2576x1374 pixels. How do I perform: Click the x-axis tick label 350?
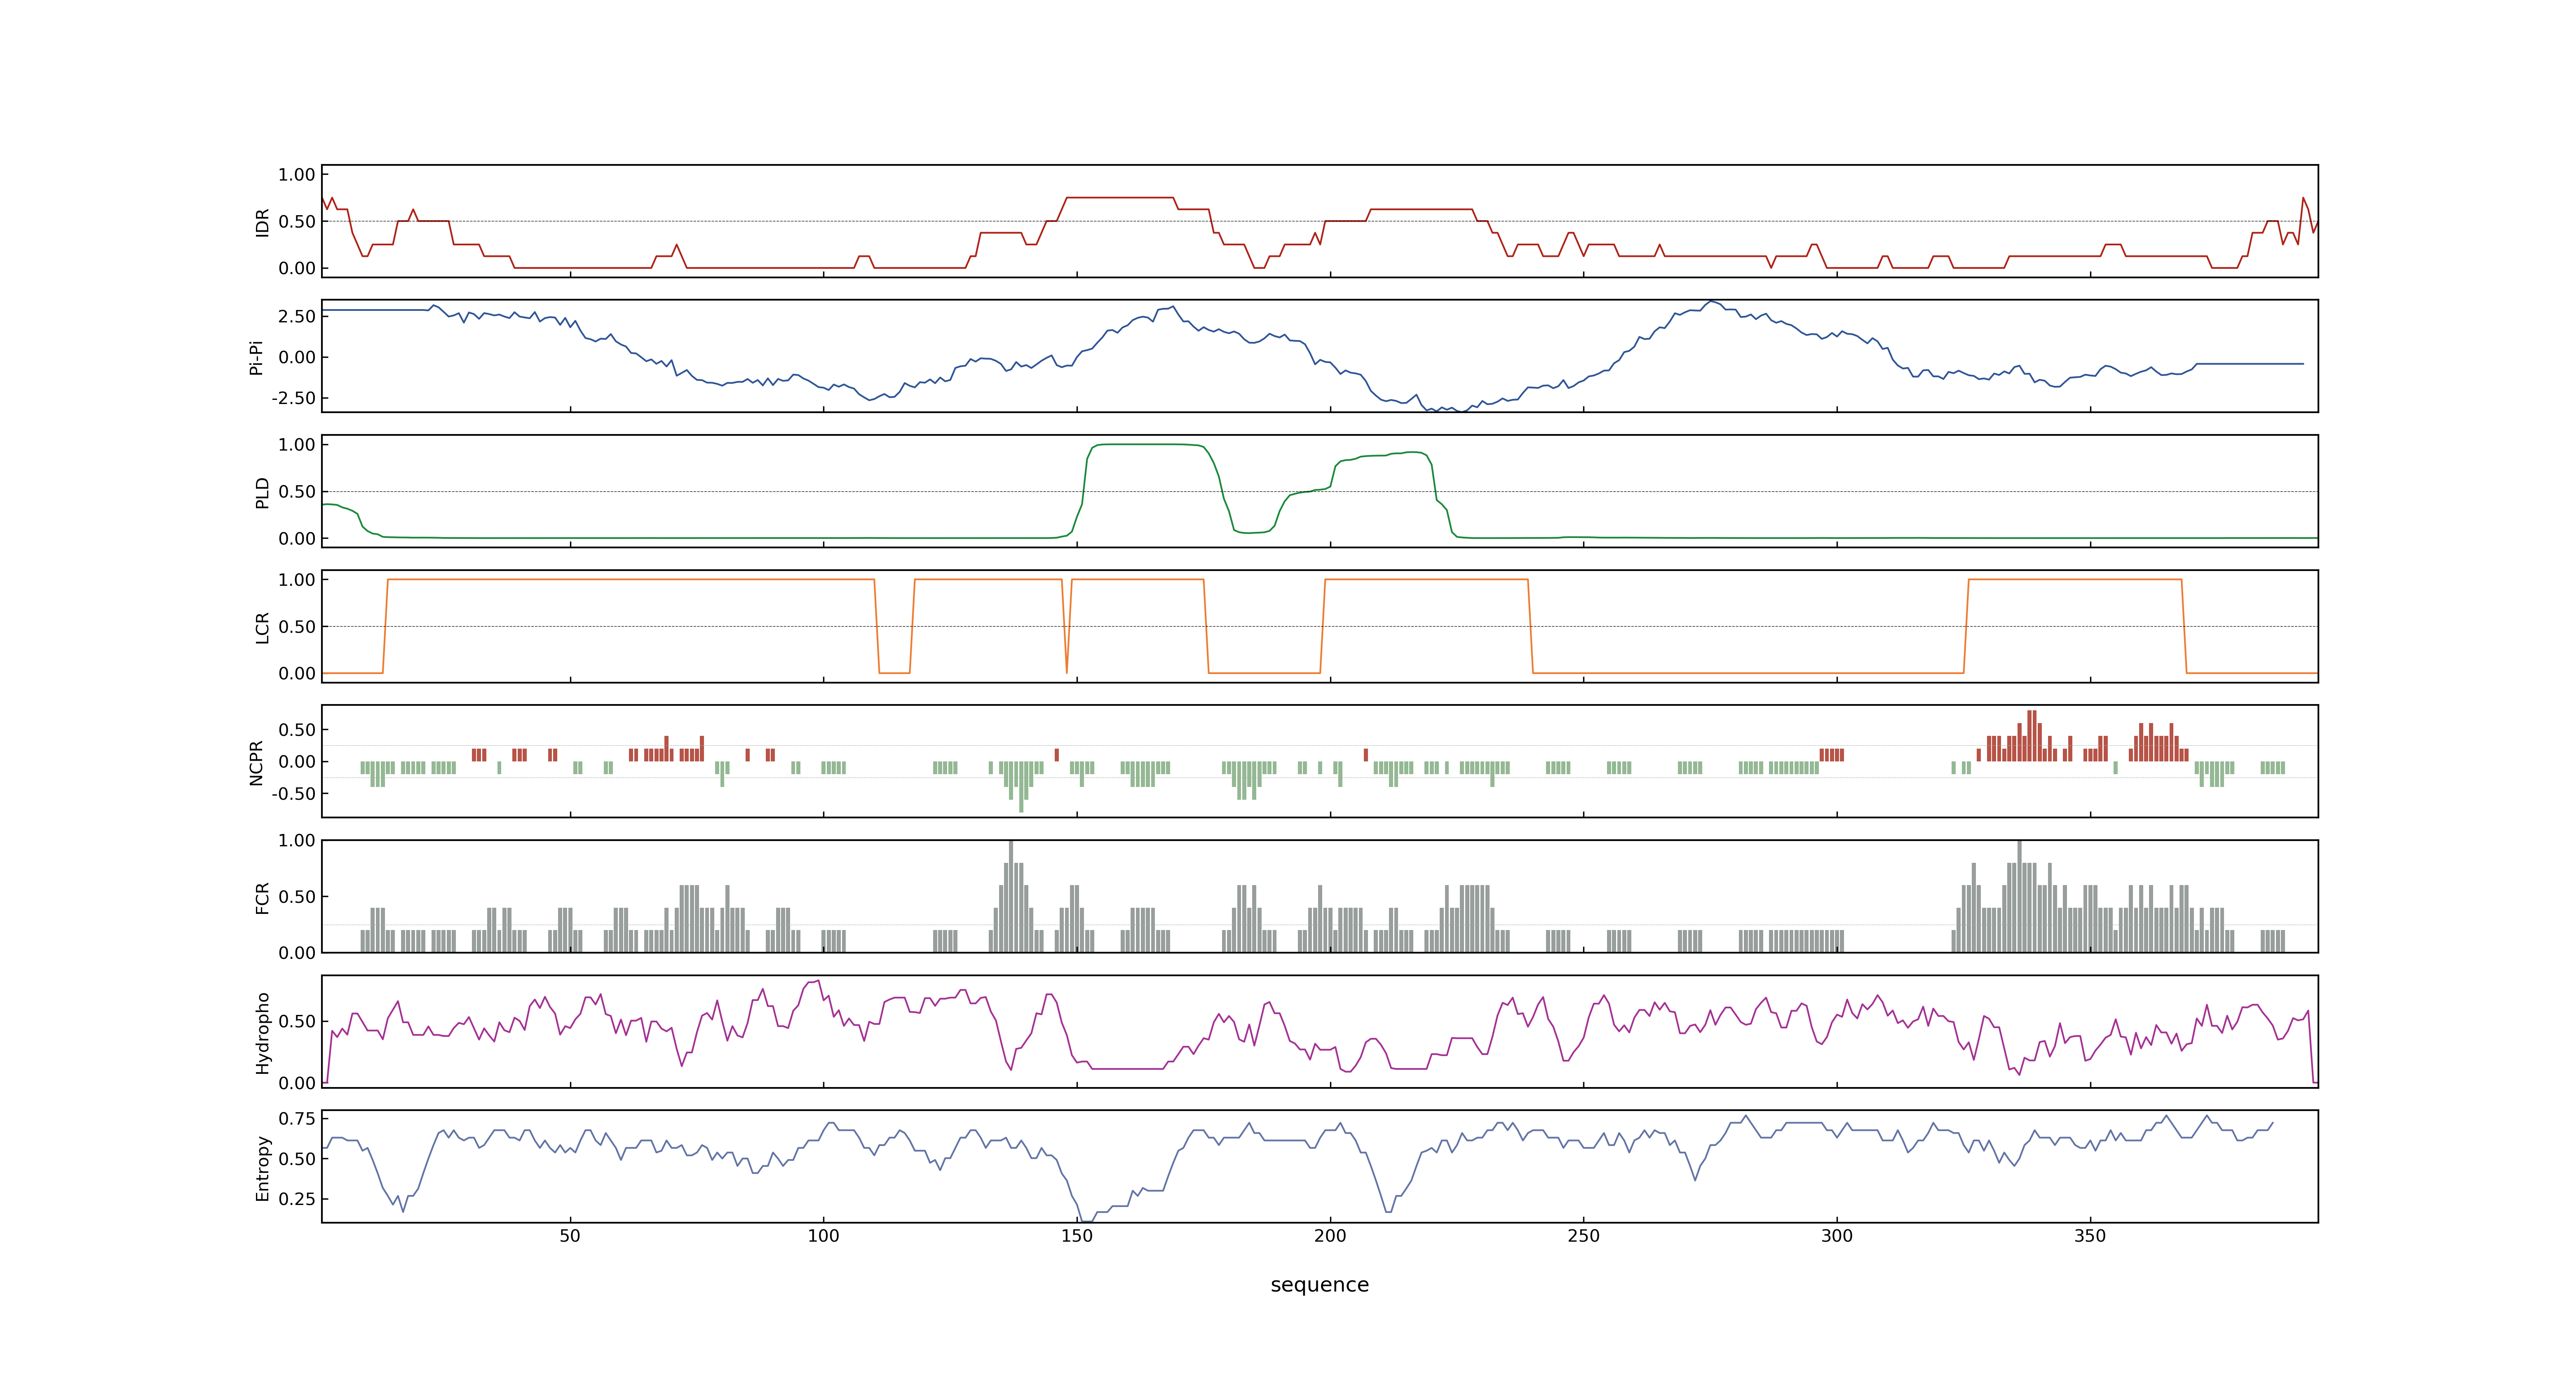tap(2090, 1236)
